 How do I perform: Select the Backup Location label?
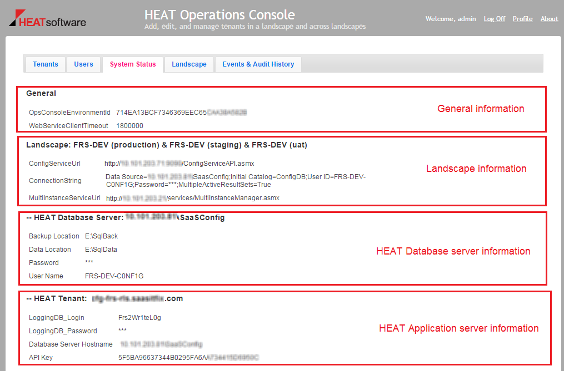click(x=54, y=236)
